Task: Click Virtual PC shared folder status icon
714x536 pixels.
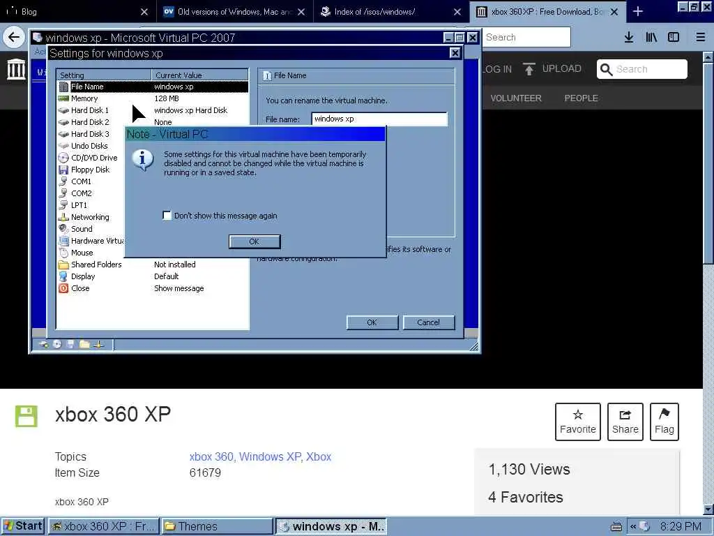Action: tap(84, 345)
